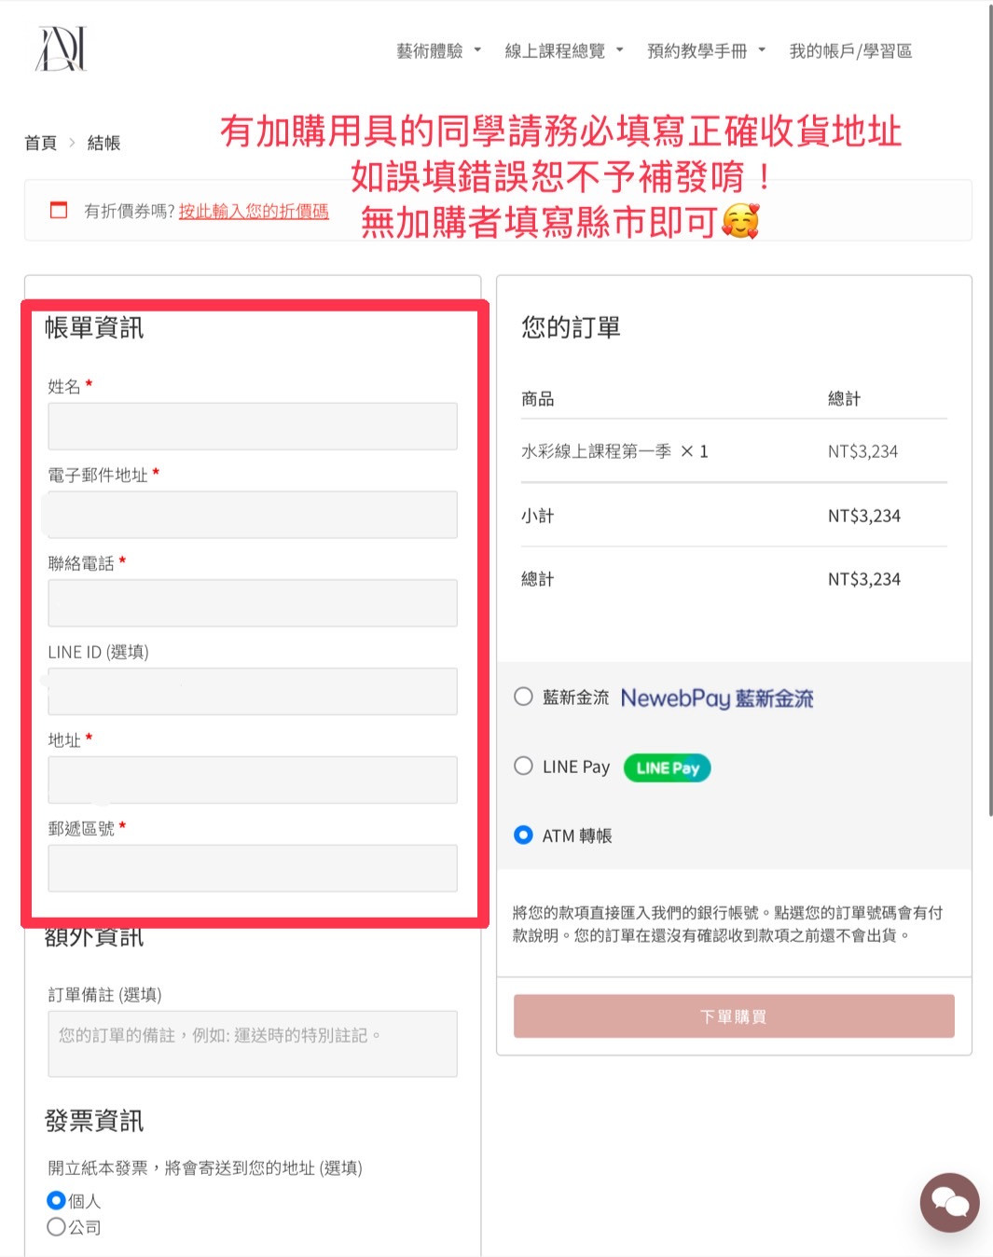The width and height of the screenshot is (993, 1257).
Task: Select 藍新金流 payment option
Action: (523, 697)
